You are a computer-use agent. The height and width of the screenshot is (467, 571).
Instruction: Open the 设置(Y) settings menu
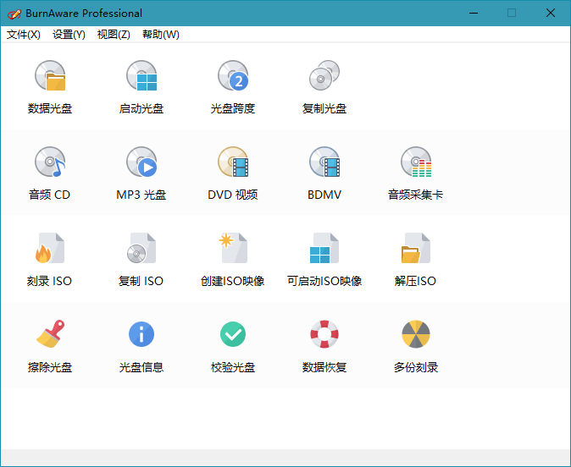(x=69, y=35)
